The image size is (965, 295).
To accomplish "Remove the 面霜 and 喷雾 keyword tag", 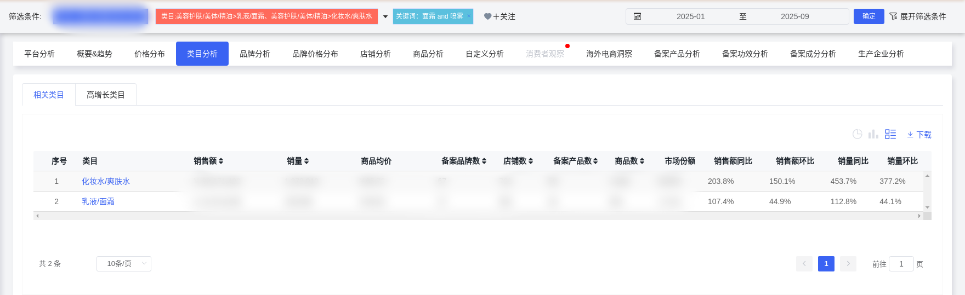I will tap(469, 16).
